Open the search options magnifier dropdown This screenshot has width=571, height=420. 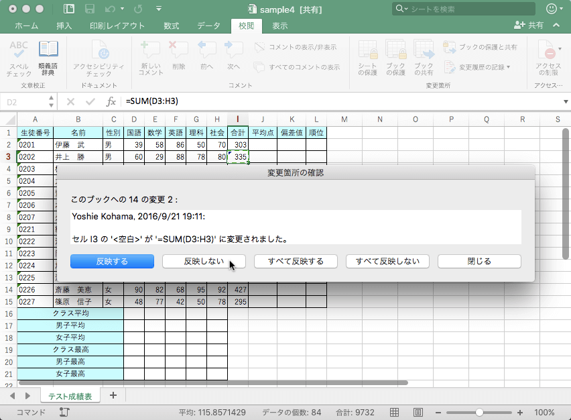(x=401, y=9)
